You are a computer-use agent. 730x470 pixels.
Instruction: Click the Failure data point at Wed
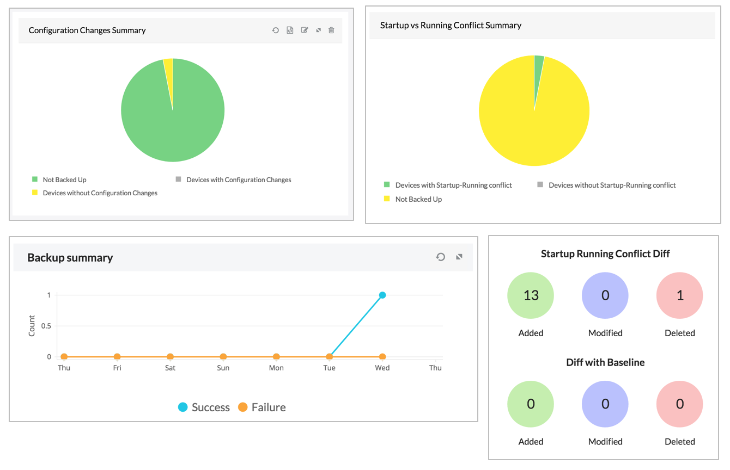click(x=382, y=357)
